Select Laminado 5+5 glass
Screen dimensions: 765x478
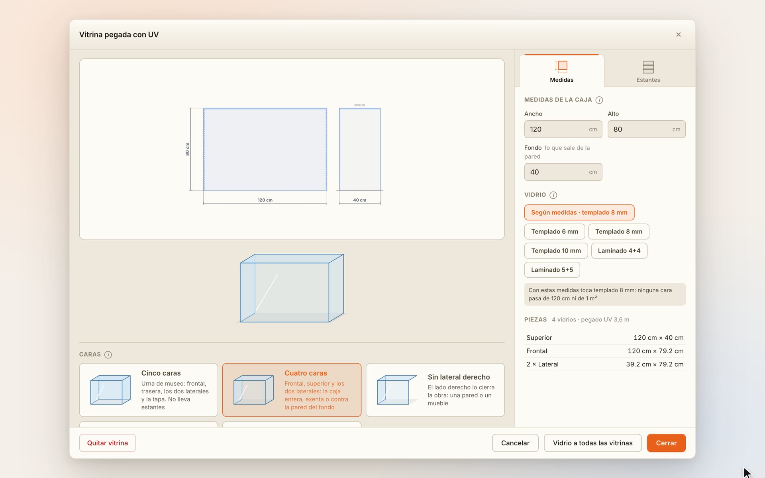click(552, 270)
